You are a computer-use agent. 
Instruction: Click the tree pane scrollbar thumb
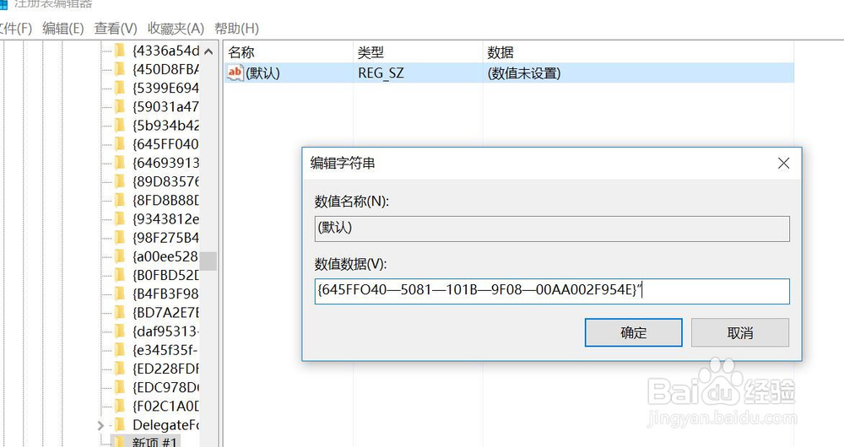coord(208,261)
